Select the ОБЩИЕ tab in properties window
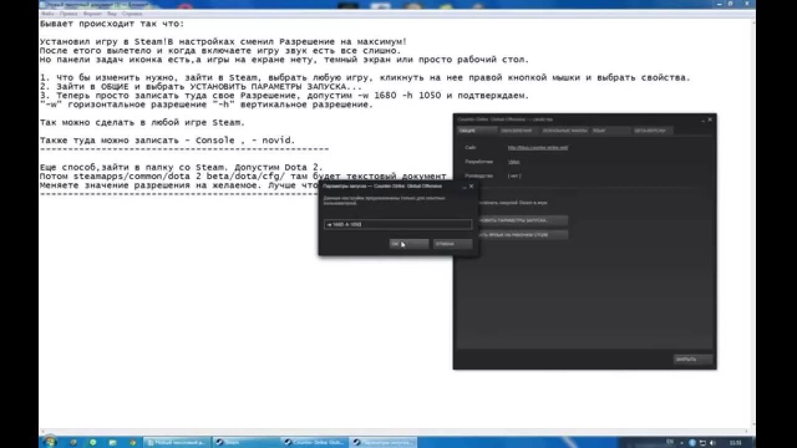Image resolution: width=797 pixels, height=448 pixels. [x=477, y=131]
